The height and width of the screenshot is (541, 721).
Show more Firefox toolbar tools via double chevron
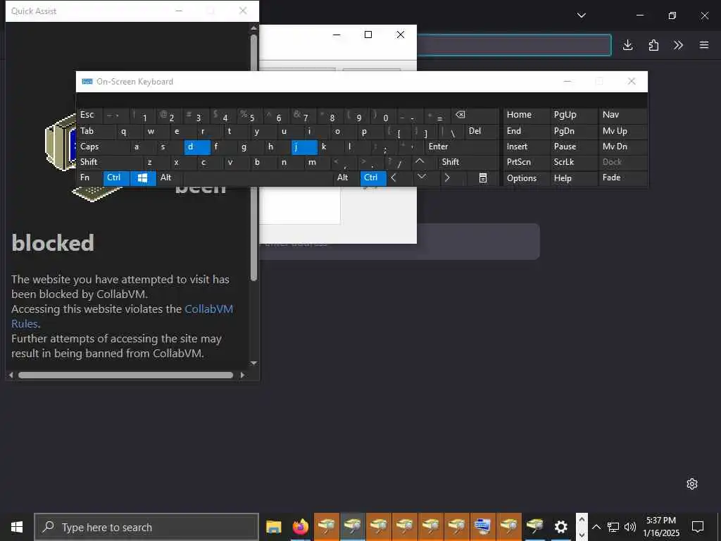point(678,45)
